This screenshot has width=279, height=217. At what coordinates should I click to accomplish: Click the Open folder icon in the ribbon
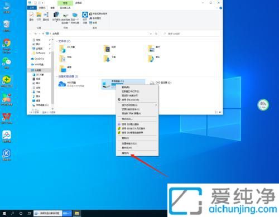click(x=39, y=16)
